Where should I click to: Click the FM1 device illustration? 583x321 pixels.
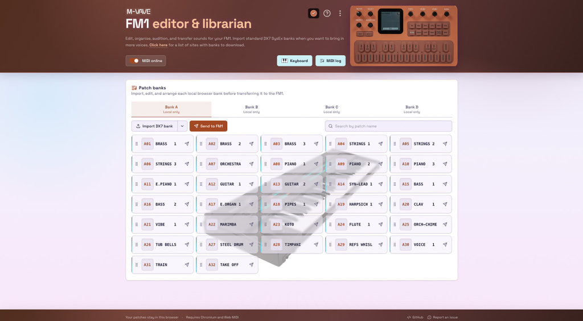pyautogui.click(x=404, y=36)
